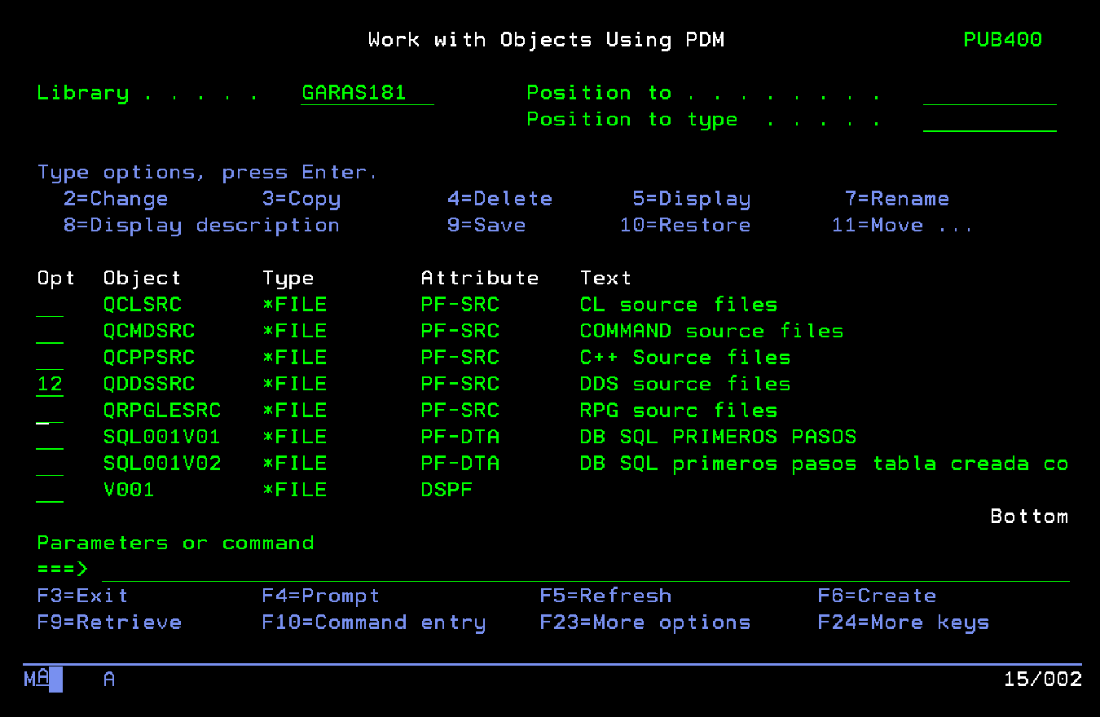Click the Library name input field

367,93
